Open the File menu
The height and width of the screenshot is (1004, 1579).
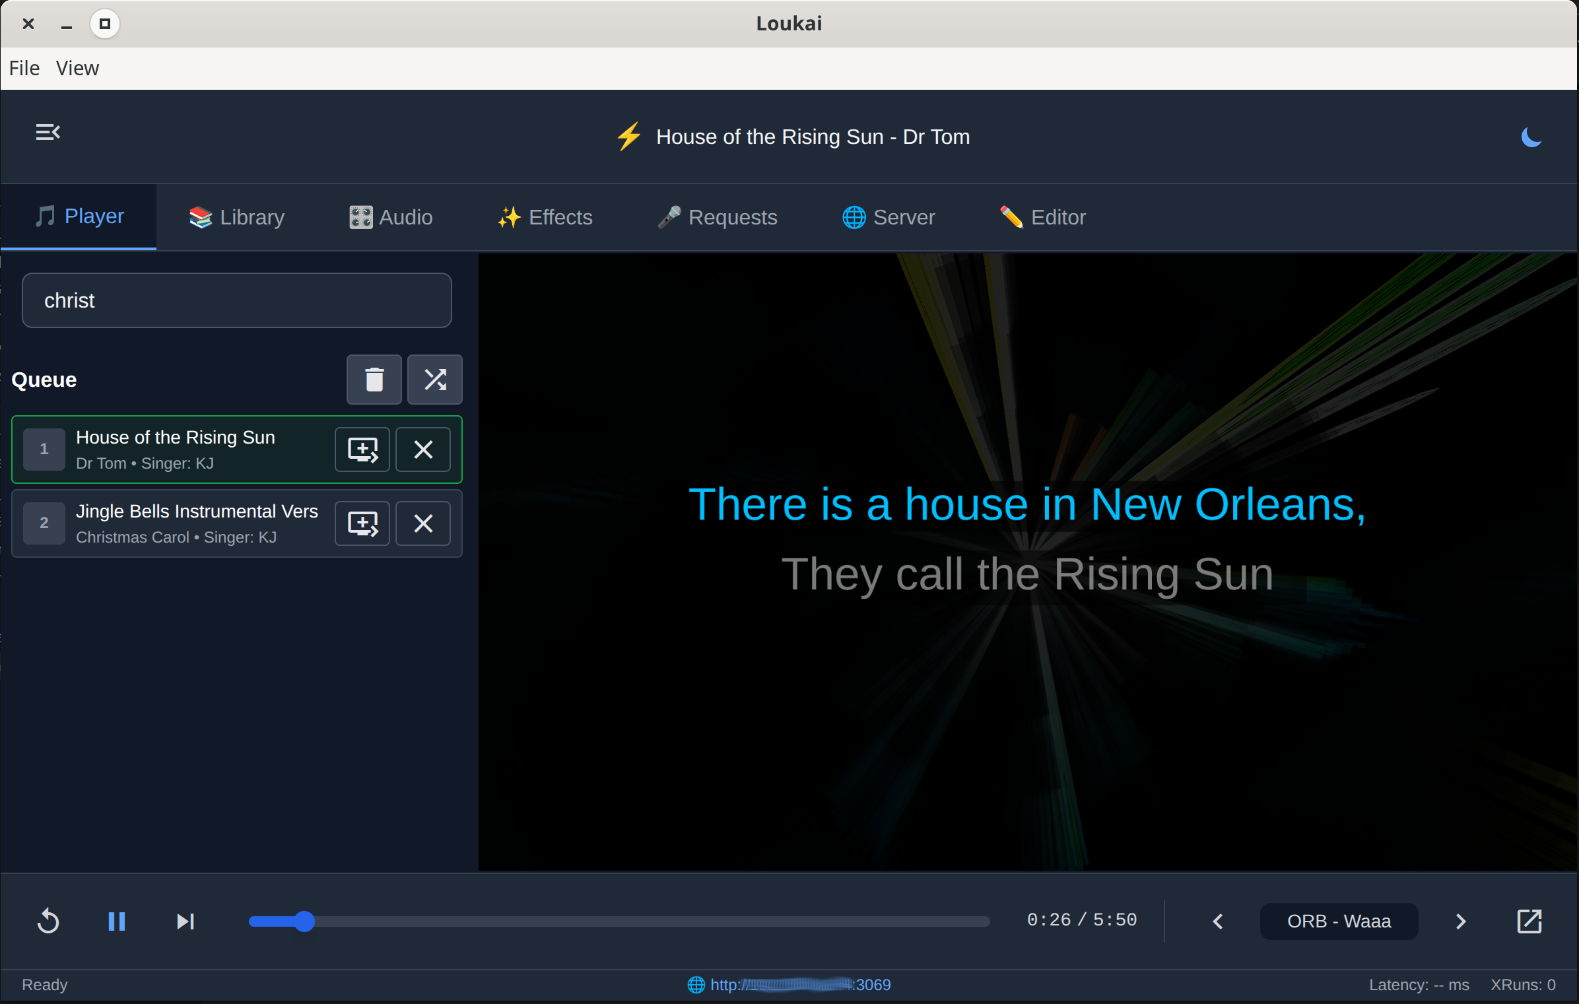24,68
